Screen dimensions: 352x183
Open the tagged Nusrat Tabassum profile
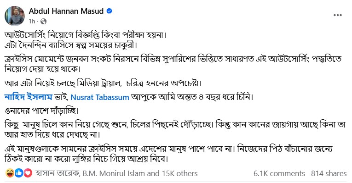coord(100,97)
